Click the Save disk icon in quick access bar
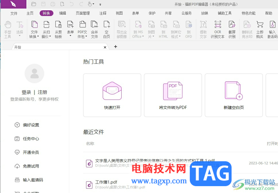Viewport: 278px width, 193px height. tap(43, 4)
